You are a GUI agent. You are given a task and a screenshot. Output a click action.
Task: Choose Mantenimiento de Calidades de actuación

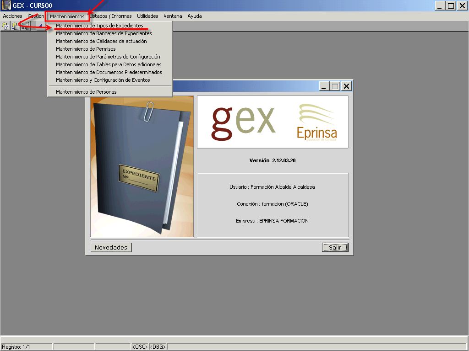[101, 41]
